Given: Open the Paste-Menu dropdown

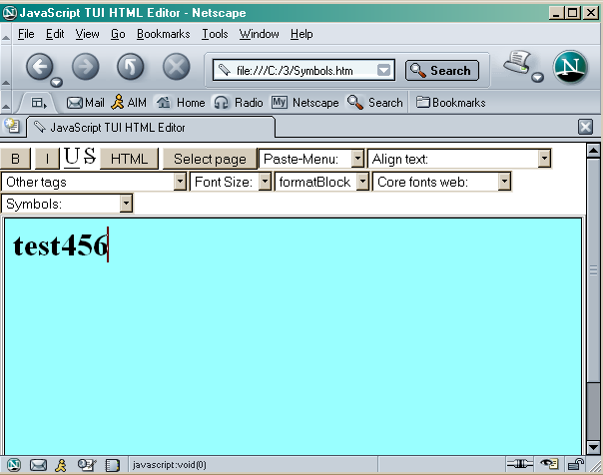Looking at the screenshot, I should tap(311, 159).
